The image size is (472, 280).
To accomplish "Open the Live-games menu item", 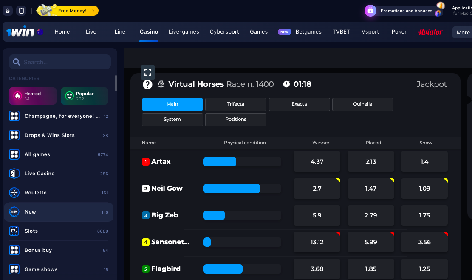I will click(184, 31).
